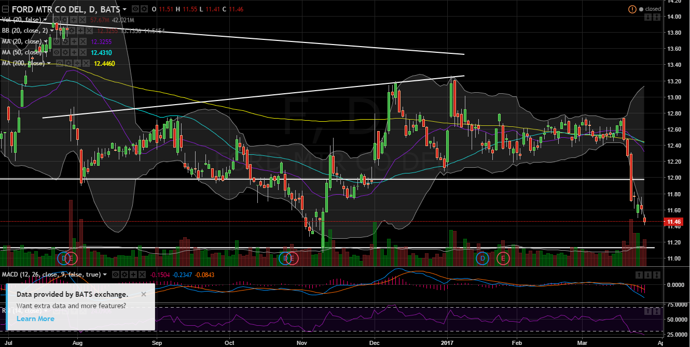
Task: Open the FORD MTR CO DEL symbol dropdown
Action: pyautogui.click(x=125, y=9)
